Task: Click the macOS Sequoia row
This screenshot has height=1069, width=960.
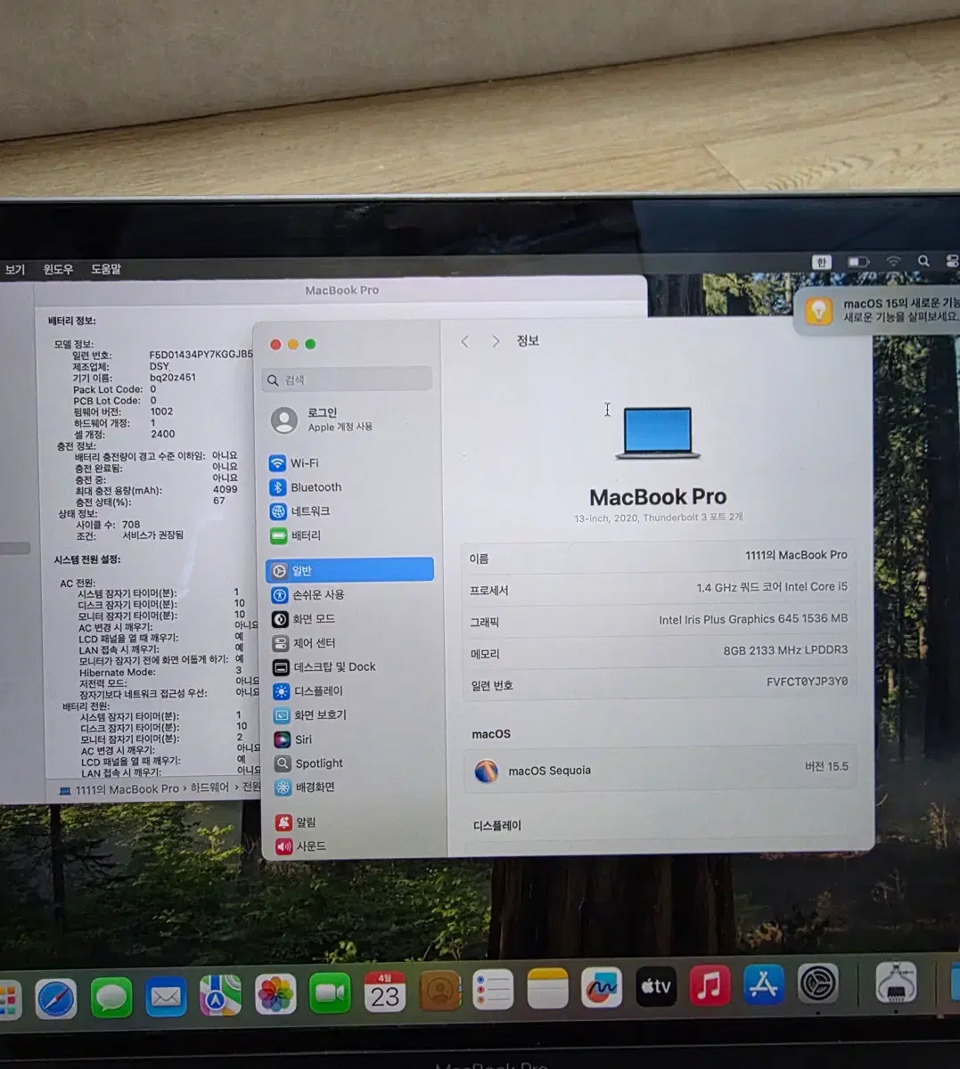Action: (660, 770)
